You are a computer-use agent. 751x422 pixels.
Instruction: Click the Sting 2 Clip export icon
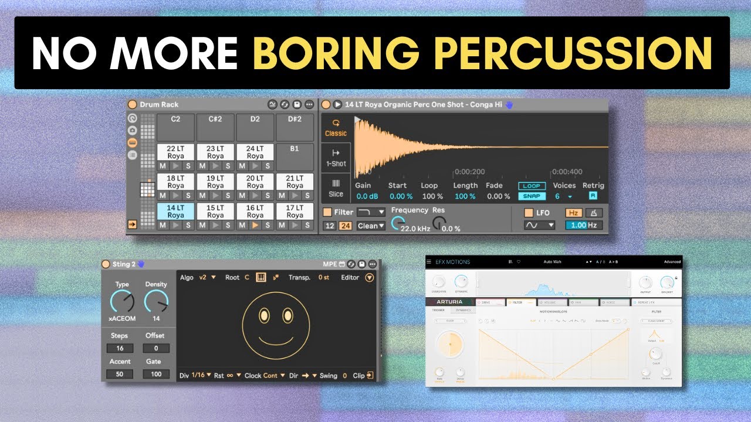371,376
